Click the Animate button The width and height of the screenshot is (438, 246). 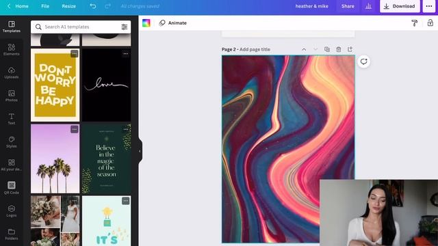[x=172, y=23]
